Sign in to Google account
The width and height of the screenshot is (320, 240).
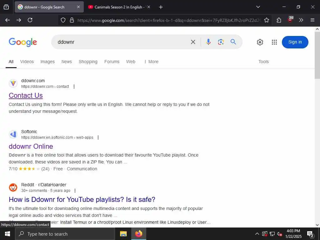point(295,42)
